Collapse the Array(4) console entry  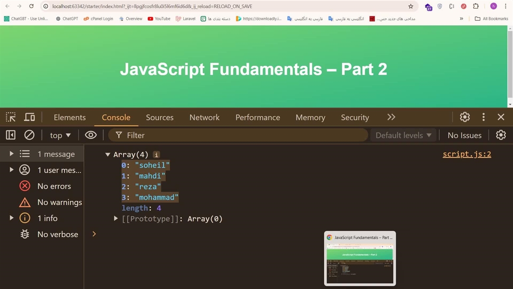(x=107, y=155)
